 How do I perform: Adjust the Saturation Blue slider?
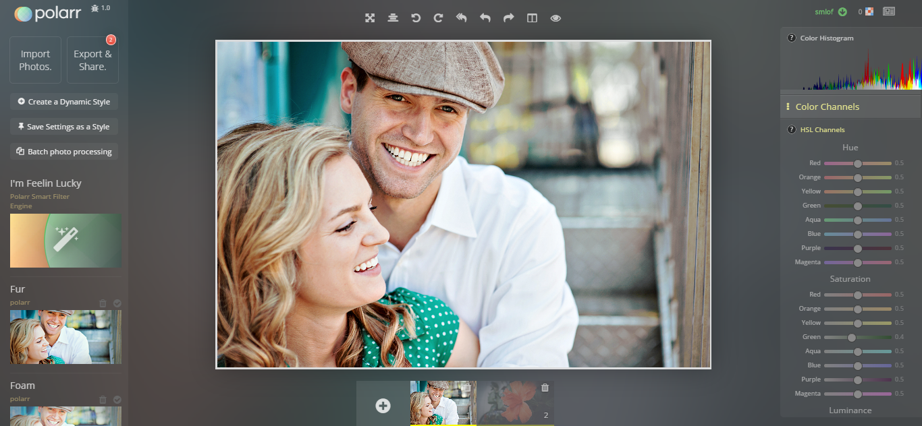pos(858,365)
